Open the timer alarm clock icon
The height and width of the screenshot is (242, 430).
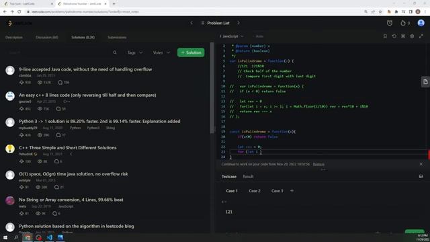point(390,23)
